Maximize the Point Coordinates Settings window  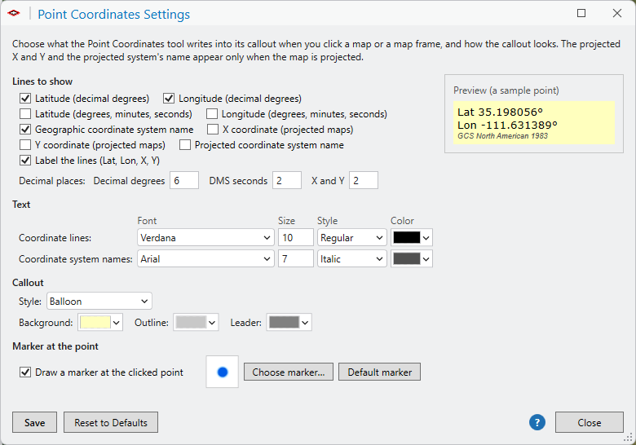581,13
